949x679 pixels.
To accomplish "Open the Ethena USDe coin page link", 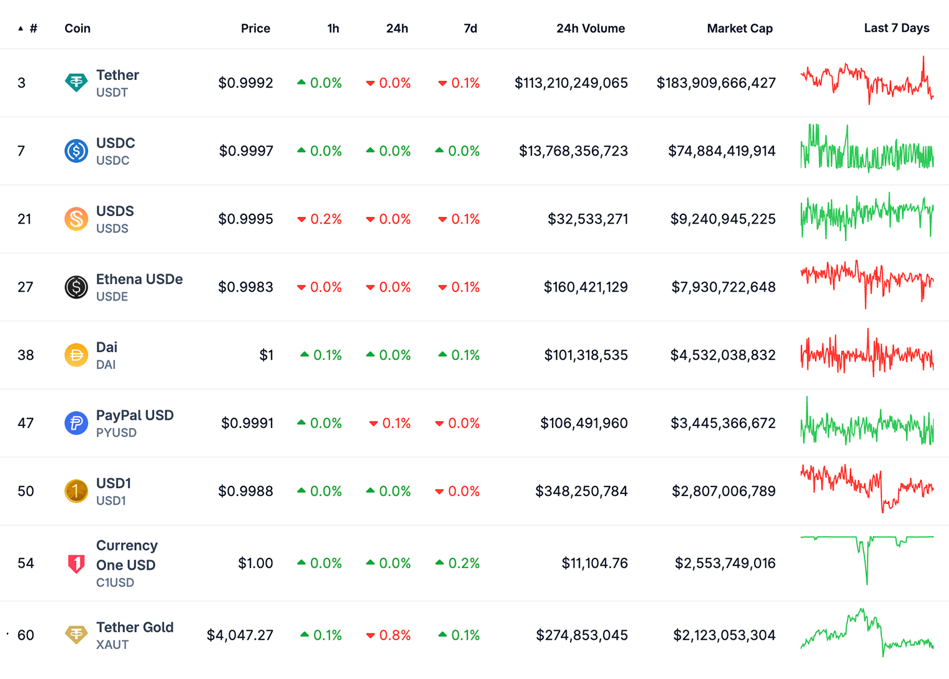I will click(x=139, y=279).
